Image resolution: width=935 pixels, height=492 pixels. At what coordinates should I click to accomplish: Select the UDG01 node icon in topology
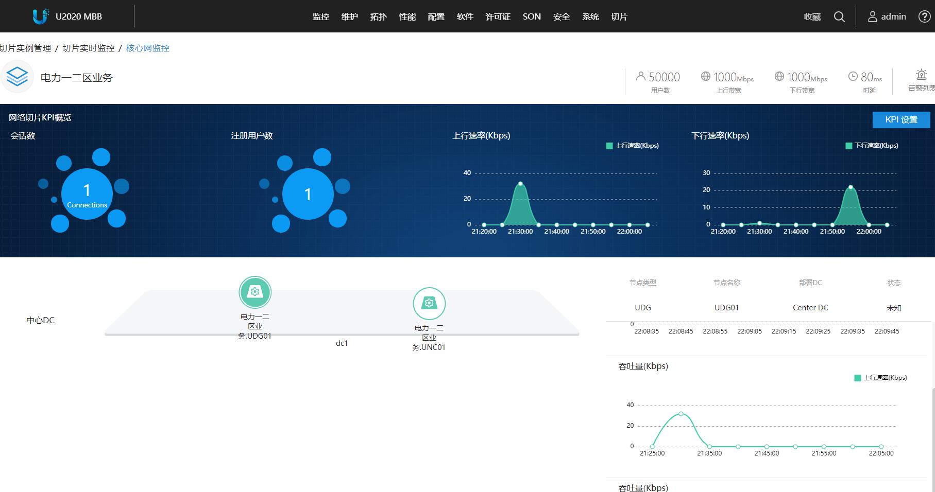tap(255, 292)
